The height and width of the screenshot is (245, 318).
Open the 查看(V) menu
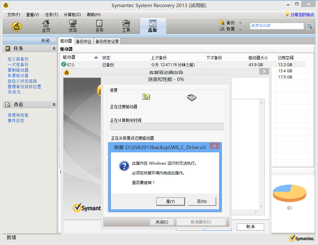tap(33, 15)
